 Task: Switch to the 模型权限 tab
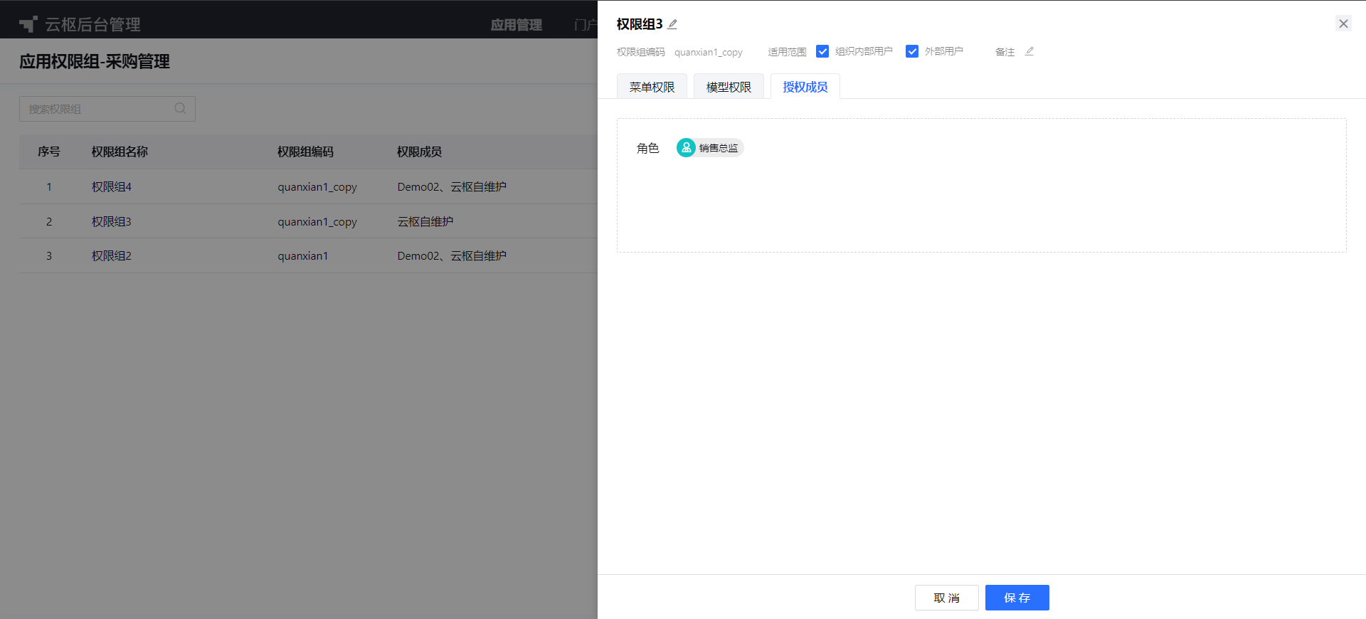tap(729, 87)
